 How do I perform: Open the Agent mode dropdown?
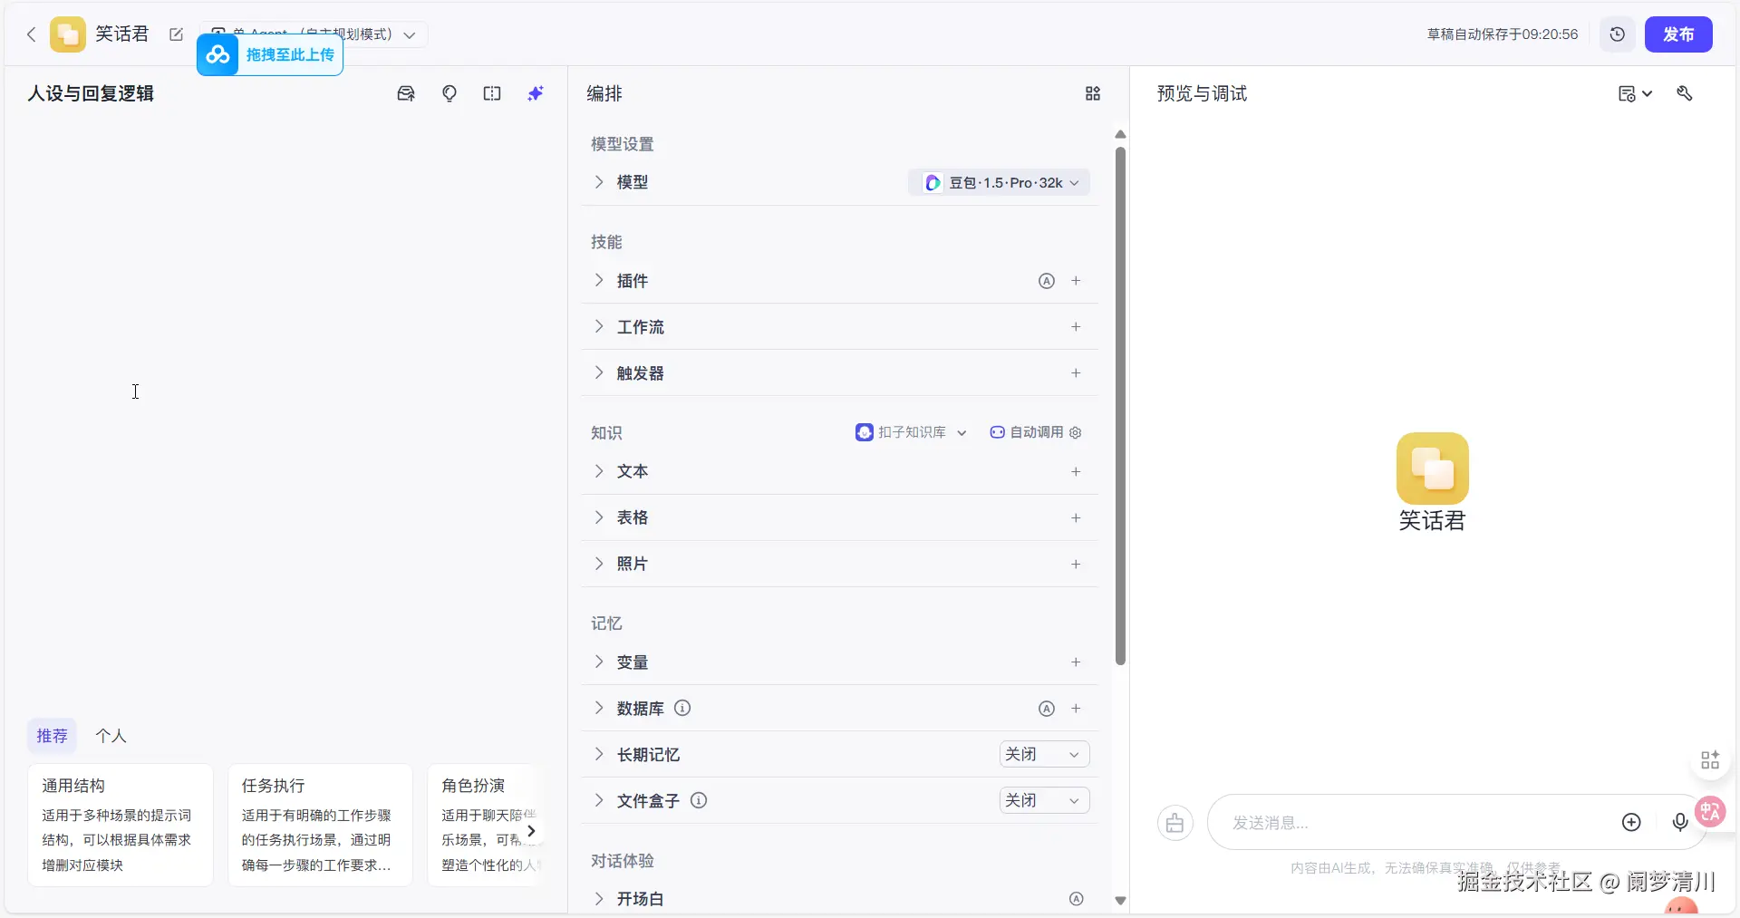click(x=410, y=35)
